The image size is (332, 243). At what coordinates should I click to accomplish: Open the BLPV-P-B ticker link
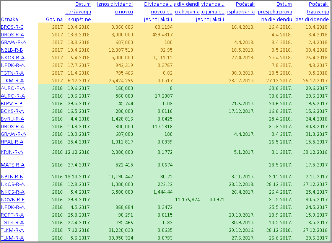[11, 104]
